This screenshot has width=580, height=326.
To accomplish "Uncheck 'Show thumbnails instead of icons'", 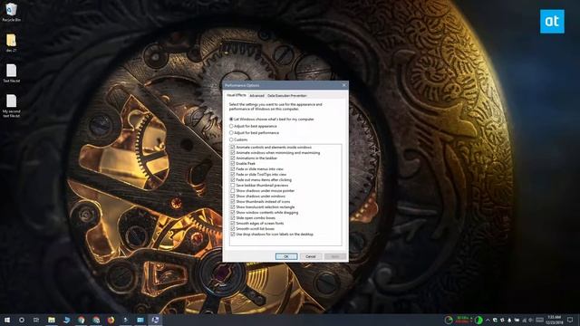I will point(233,201).
